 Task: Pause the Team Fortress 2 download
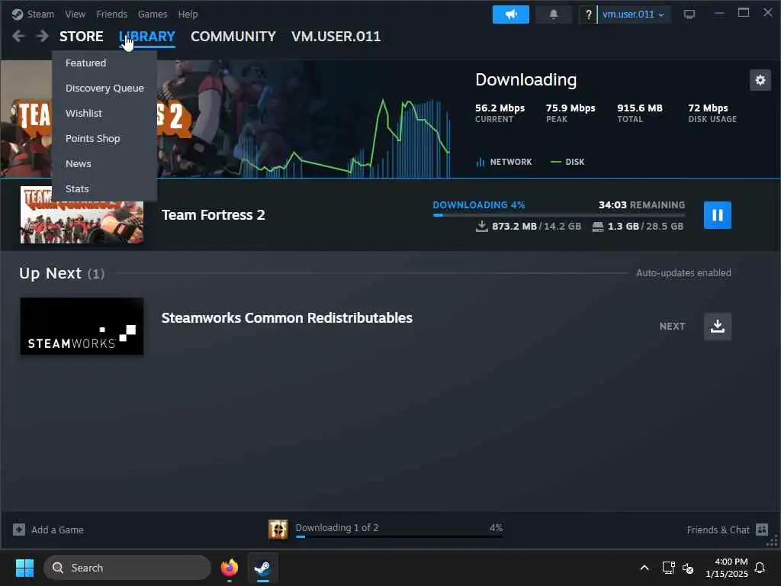click(717, 214)
